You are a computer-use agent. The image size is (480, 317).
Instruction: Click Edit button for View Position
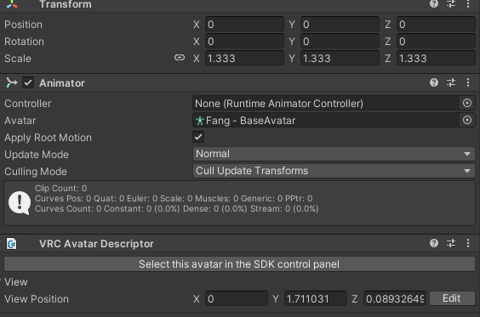(x=452, y=298)
